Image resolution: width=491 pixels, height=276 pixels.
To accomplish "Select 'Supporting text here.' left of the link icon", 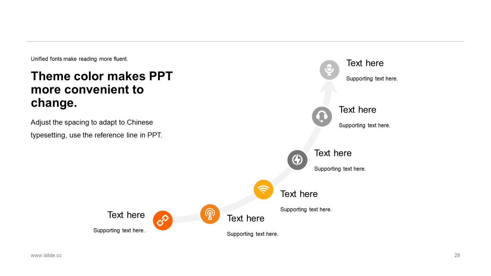I will [119, 230].
